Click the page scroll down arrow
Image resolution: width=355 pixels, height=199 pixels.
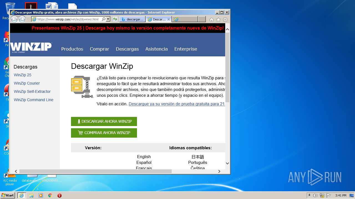click(x=227, y=163)
